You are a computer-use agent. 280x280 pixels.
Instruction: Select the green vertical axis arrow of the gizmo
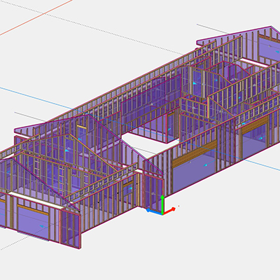coord(162,204)
